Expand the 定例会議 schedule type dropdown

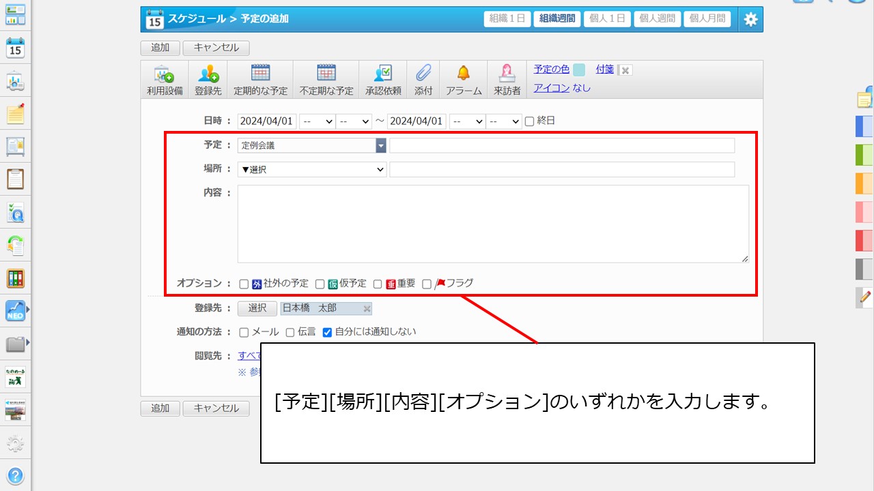380,145
